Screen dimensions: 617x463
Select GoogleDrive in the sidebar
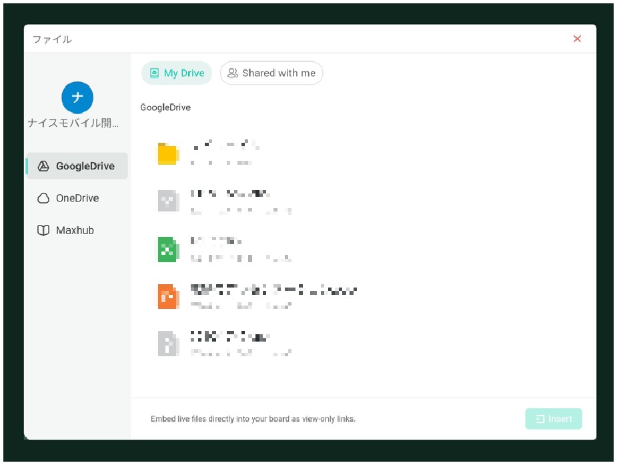pos(77,165)
